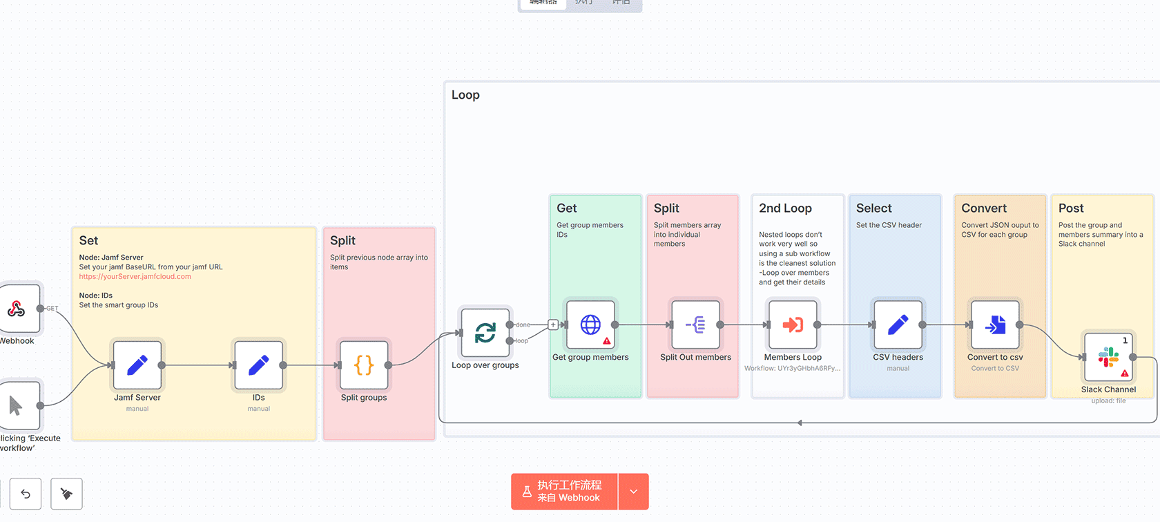
Task: Select the Split groups node
Action: pyautogui.click(x=364, y=365)
